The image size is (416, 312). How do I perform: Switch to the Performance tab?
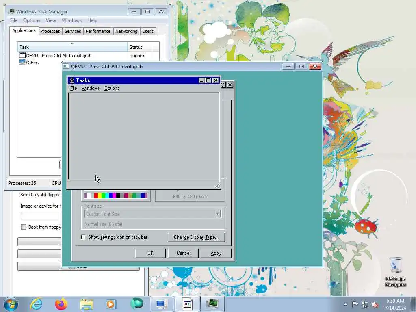tap(98, 31)
